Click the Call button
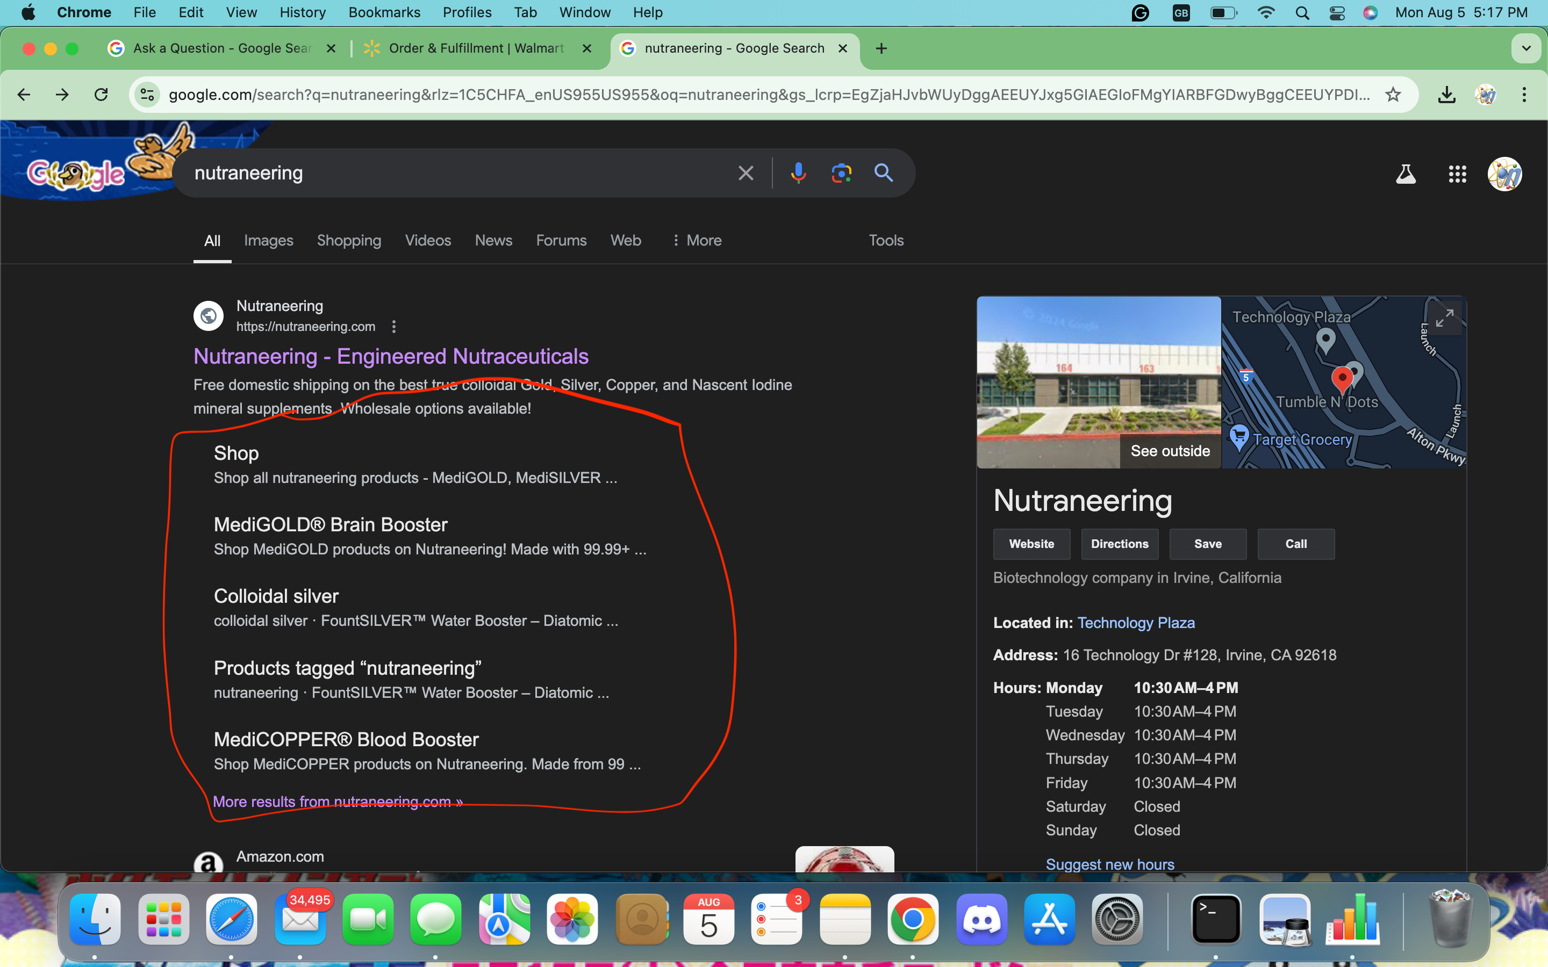 [1296, 544]
